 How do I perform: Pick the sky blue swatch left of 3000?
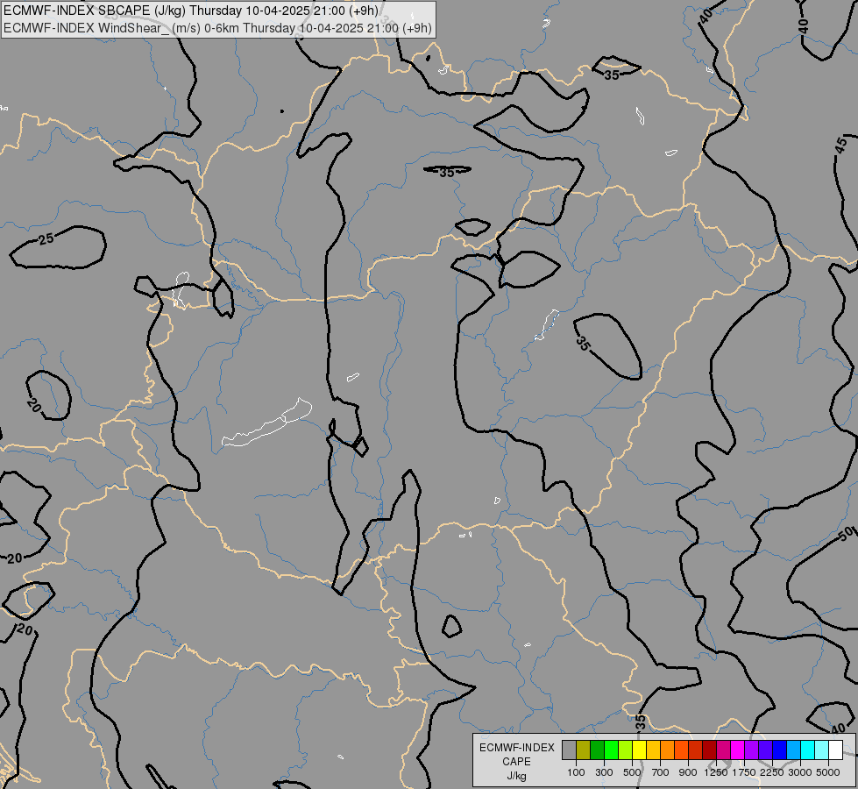click(x=793, y=750)
